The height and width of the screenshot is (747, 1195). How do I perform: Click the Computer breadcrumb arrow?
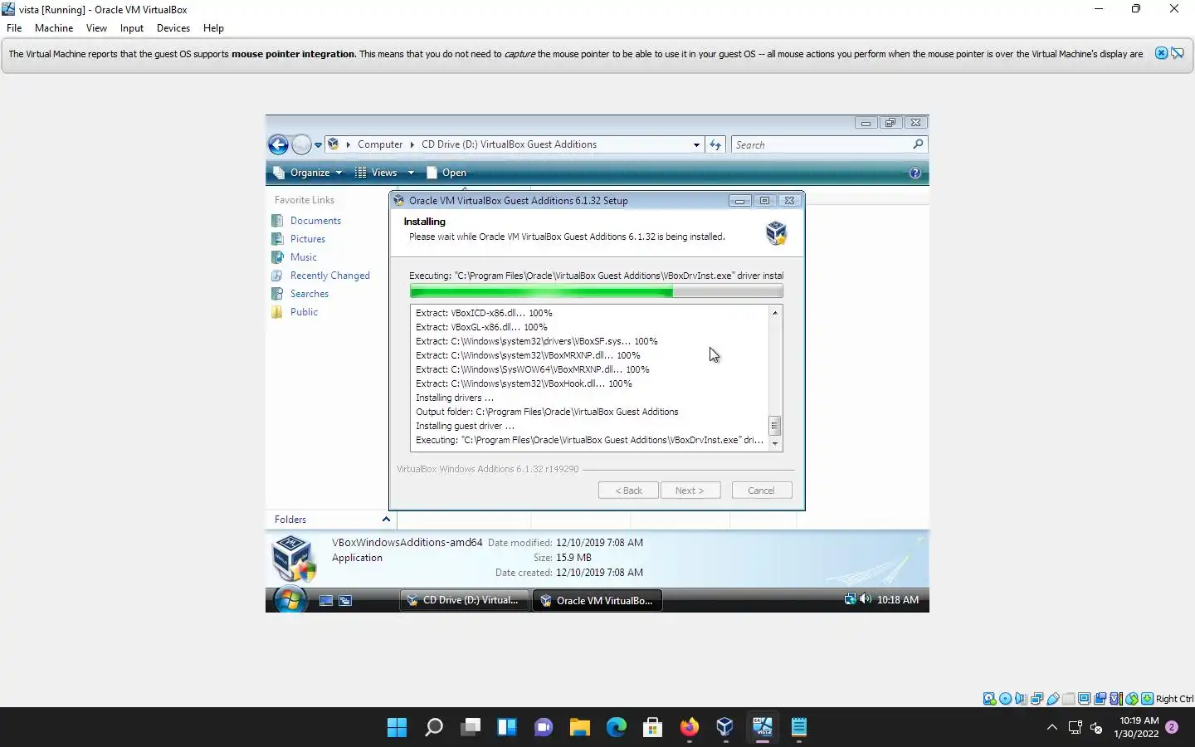412,144
